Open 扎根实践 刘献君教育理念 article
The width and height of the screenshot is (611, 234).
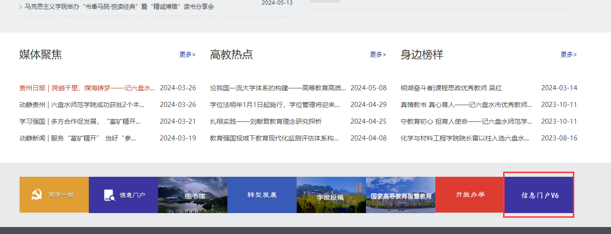[x=266, y=121]
